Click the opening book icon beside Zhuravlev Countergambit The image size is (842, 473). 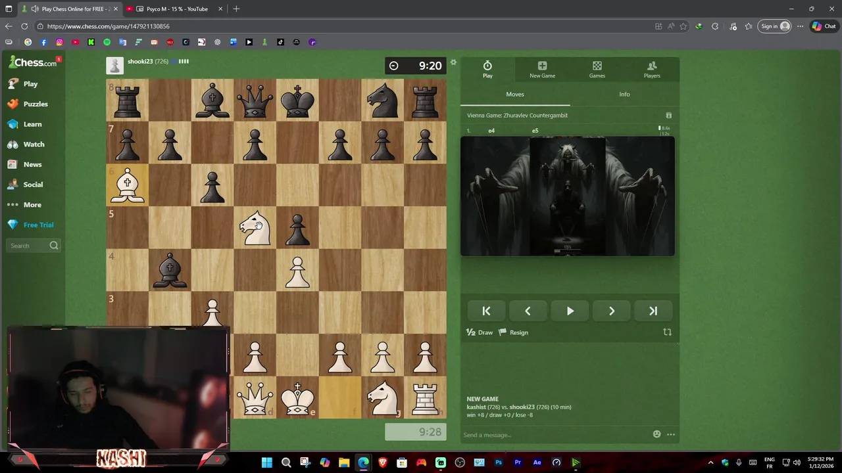[x=669, y=116]
